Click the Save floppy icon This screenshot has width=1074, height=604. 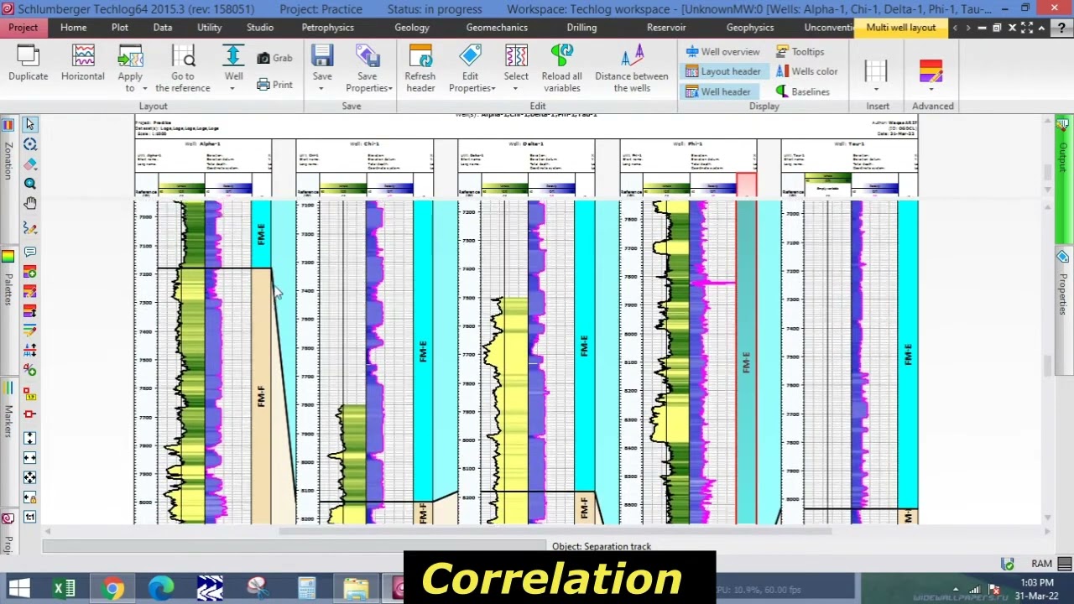point(322,56)
